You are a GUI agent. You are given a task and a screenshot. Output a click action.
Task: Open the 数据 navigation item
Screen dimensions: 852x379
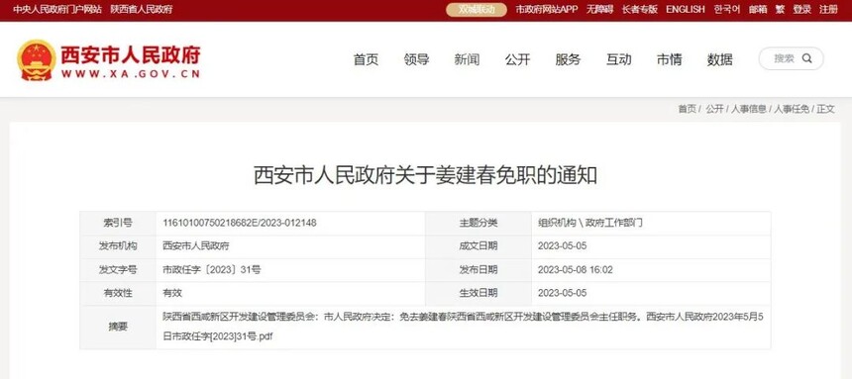(720, 59)
